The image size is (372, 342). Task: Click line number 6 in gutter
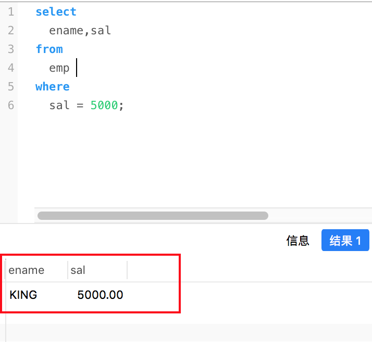pos(11,106)
